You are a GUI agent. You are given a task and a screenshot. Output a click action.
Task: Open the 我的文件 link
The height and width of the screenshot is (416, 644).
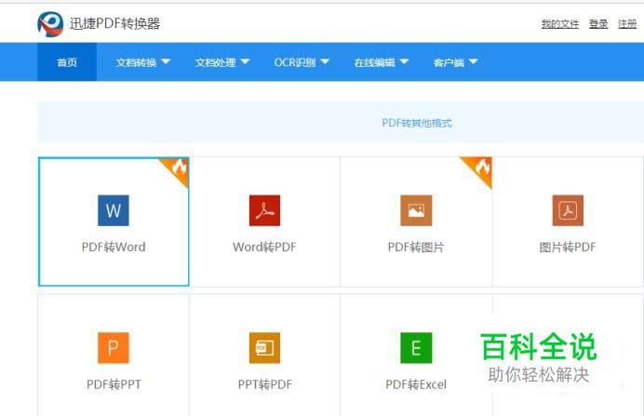click(x=560, y=24)
